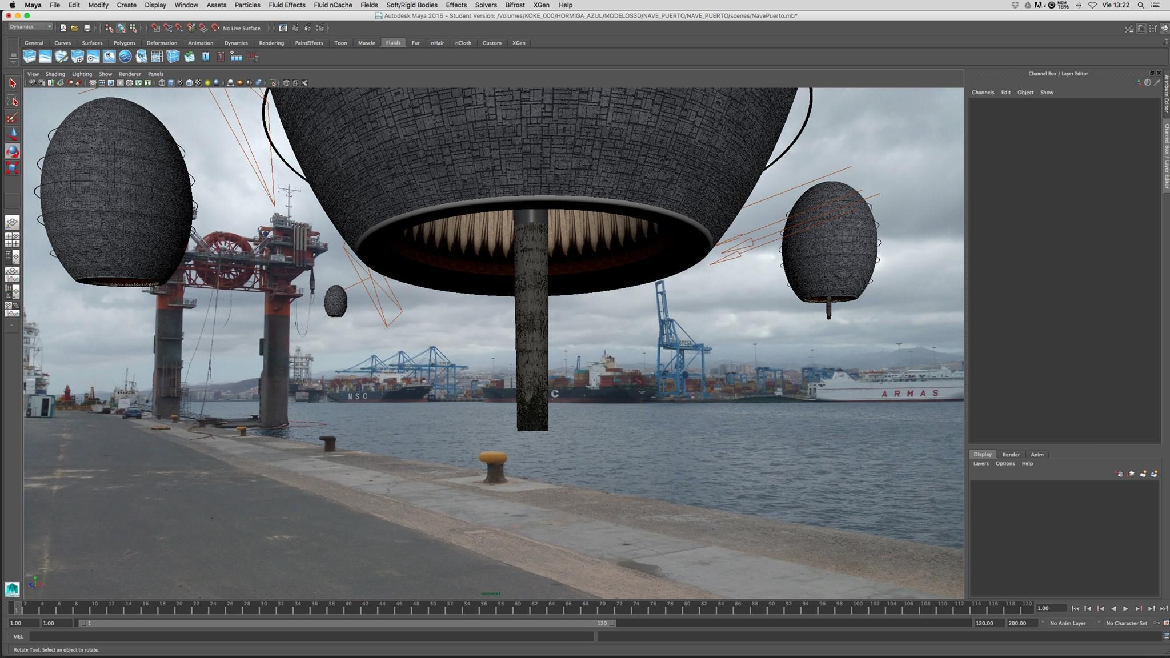
Task: Open the Render layer tab
Action: pos(1011,455)
